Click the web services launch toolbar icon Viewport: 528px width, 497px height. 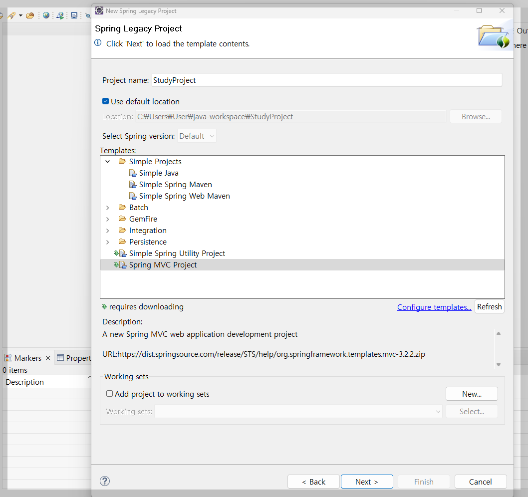pyautogui.click(x=60, y=15)
